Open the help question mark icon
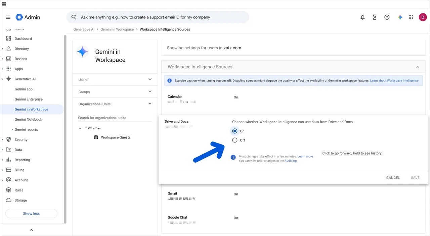Image resolution: width=430 pixels, height=236 pixels. [387, 17]
